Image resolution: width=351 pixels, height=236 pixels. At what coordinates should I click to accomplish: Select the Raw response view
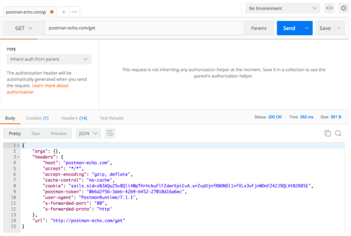36,134
